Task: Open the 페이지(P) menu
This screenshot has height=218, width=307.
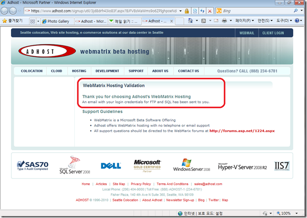Action: [x=245, y=21]
